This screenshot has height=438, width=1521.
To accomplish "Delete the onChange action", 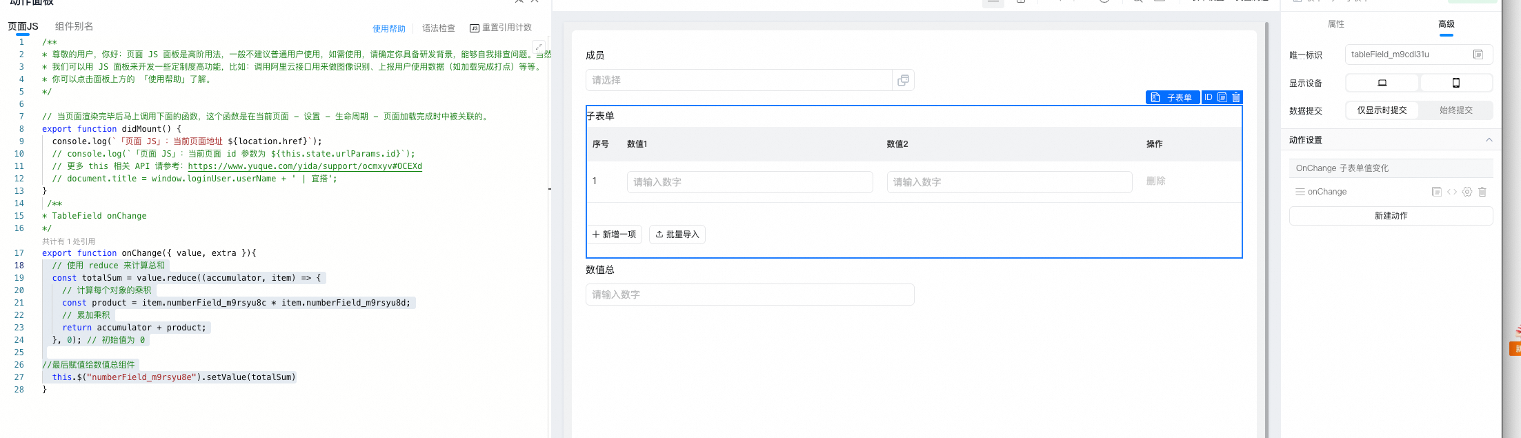I will click(x=1482, y=192).
